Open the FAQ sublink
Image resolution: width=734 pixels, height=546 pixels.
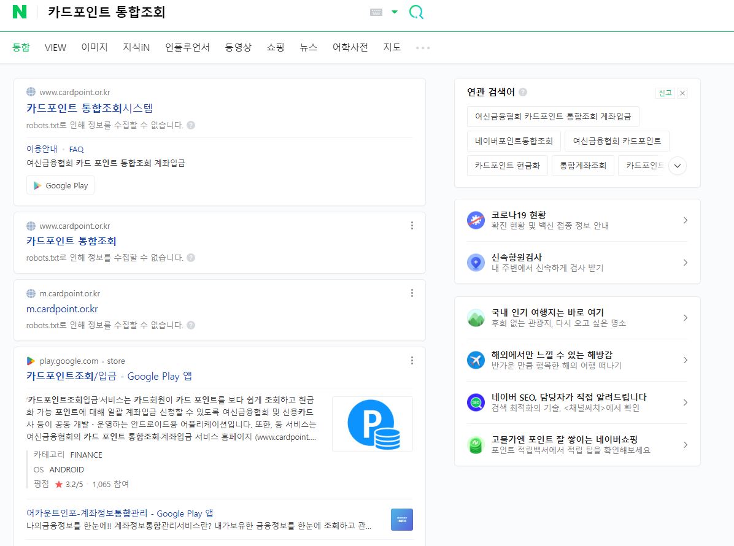[76, 149]
